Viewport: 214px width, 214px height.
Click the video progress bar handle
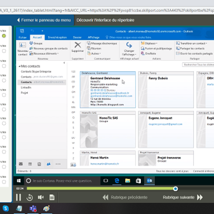click(x=175, y=189)
